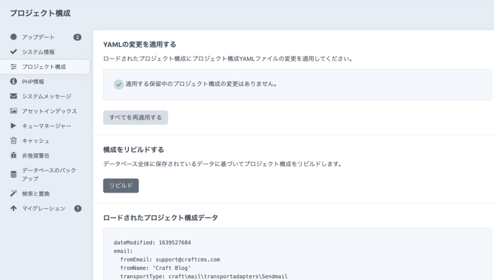Click the gear icon beside アップデート

click(x=14, y=37)
